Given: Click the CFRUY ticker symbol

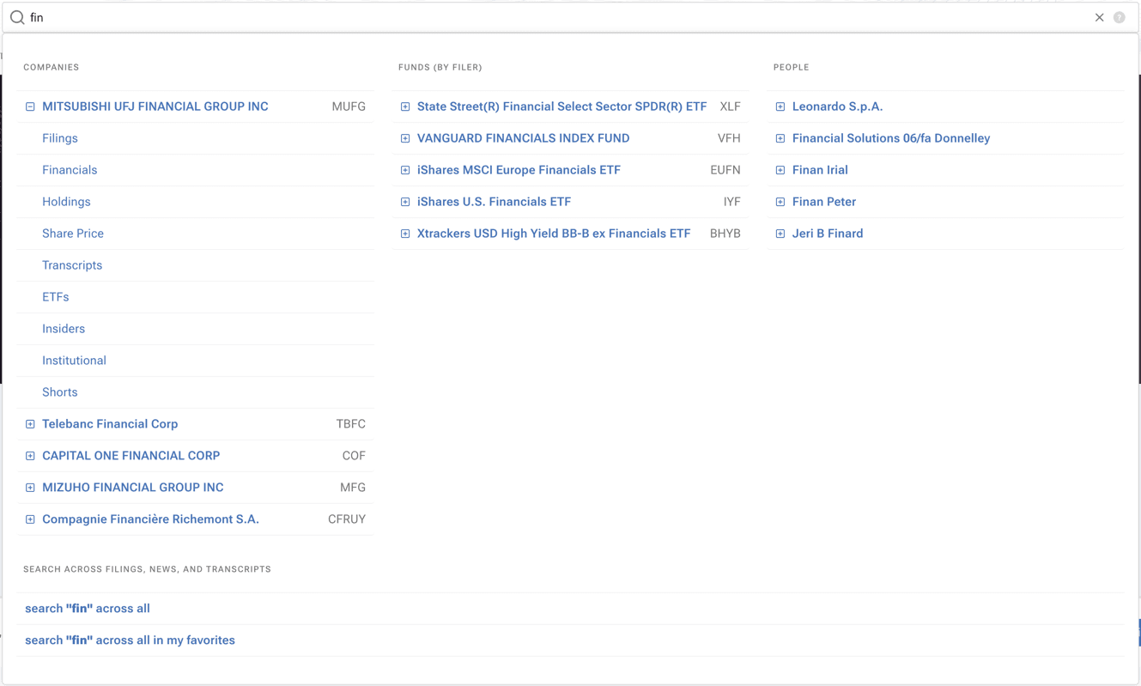Looking at the screenshot, I should (x=347, y=519).
